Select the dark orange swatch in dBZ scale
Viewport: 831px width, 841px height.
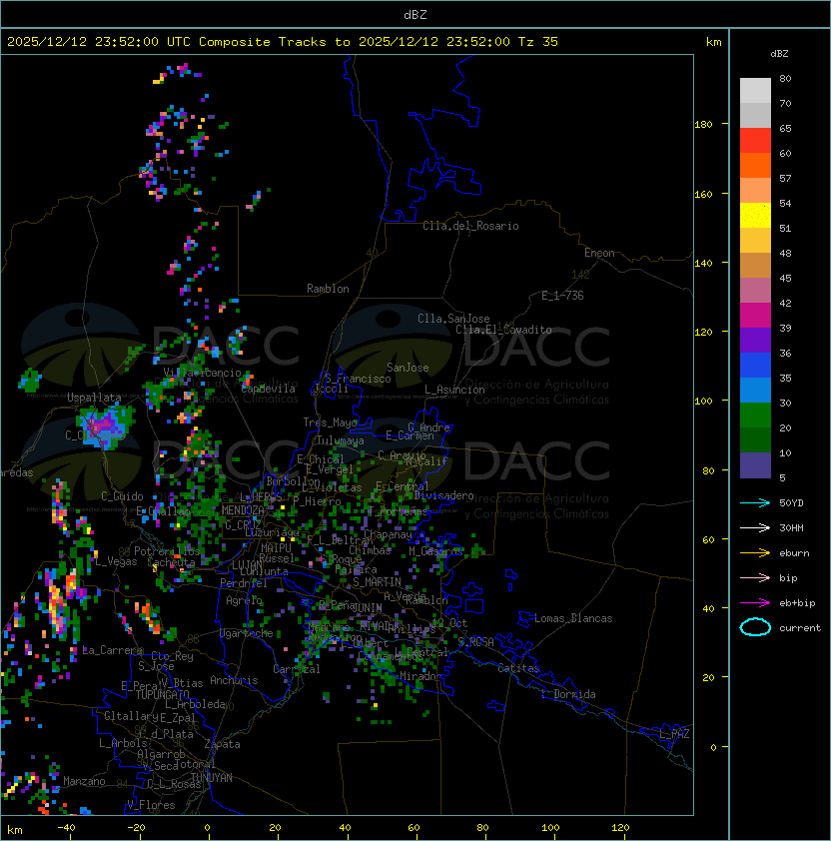click(x=755, y=166)
